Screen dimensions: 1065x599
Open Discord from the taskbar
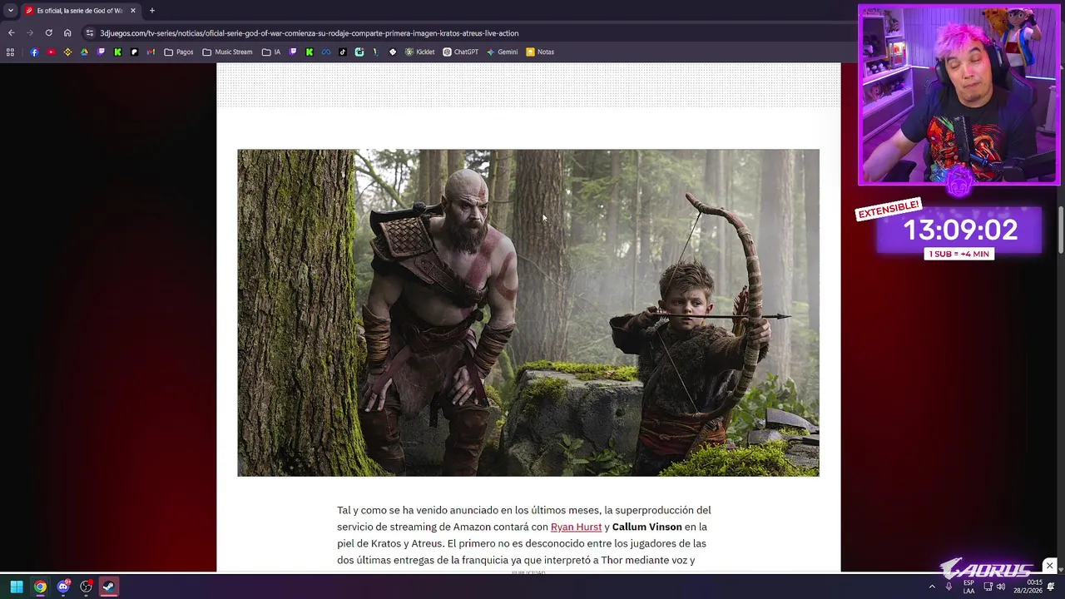coord(63,587)
